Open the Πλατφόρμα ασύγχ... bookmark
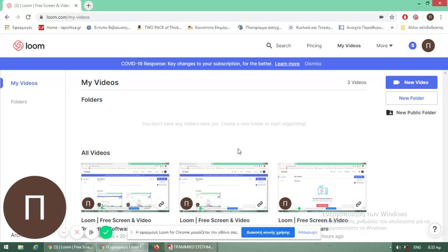The height and width of the screenshot is (252, 448). click(260, 27)
